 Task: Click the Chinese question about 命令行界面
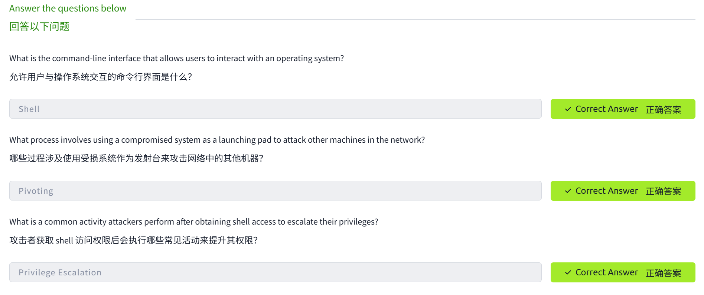(x=101, y=77)
